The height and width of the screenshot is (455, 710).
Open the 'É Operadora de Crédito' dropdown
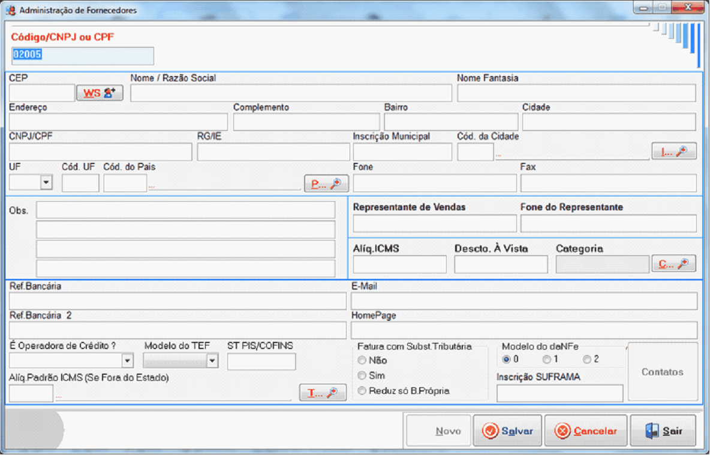coord(127,360)
